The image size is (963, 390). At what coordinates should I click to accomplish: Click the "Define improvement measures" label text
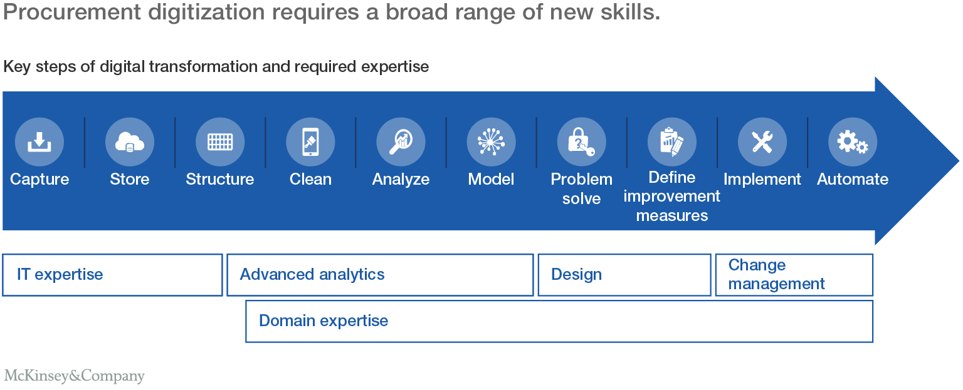coord(671,197)
